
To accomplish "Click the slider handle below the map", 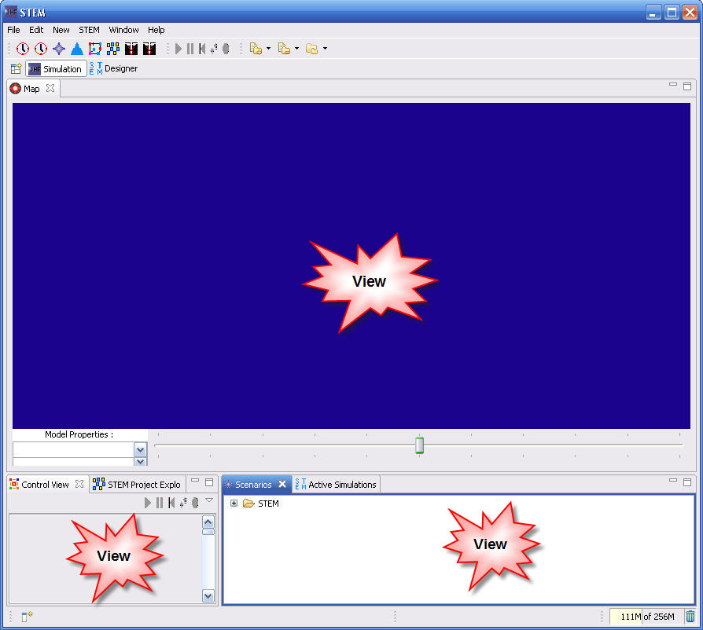I will (x=419, y=445).
